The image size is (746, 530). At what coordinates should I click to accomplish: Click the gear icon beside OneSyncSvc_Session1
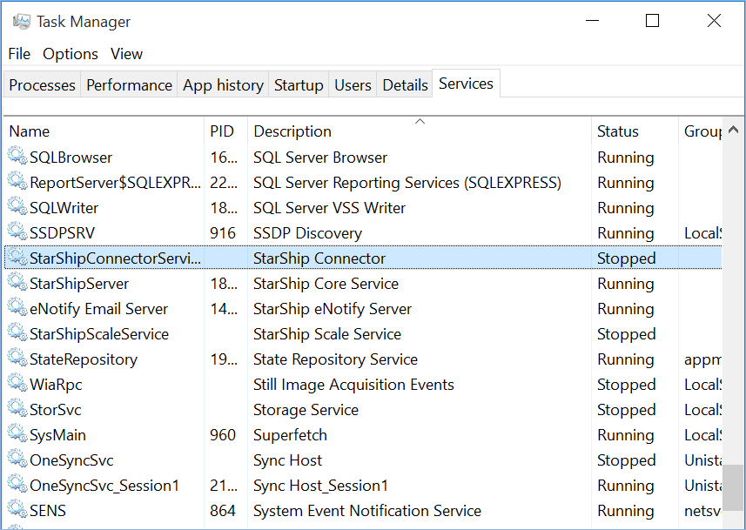tap(17, 484)
